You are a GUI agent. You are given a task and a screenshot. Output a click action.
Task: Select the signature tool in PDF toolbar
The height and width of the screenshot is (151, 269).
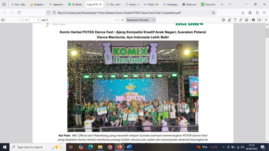tap(223, 20)
